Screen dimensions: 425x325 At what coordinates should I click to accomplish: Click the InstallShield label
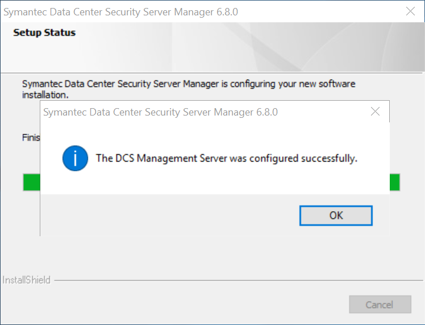click(27, 280)
